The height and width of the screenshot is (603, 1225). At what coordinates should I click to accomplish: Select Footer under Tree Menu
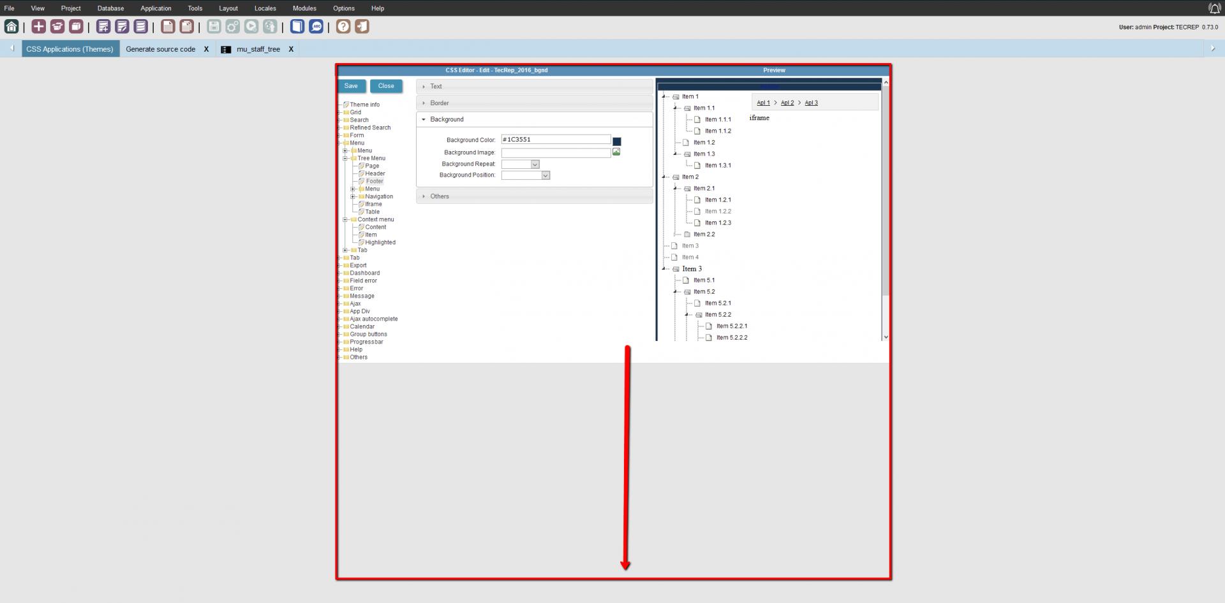375,181
